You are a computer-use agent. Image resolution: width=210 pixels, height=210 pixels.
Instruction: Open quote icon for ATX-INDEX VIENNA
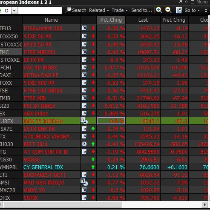pos(84,136)
